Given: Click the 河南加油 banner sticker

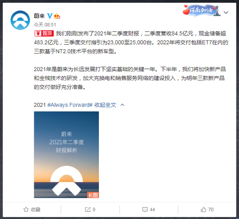Looking at the screenshot, I should click(x=201, y=10).
